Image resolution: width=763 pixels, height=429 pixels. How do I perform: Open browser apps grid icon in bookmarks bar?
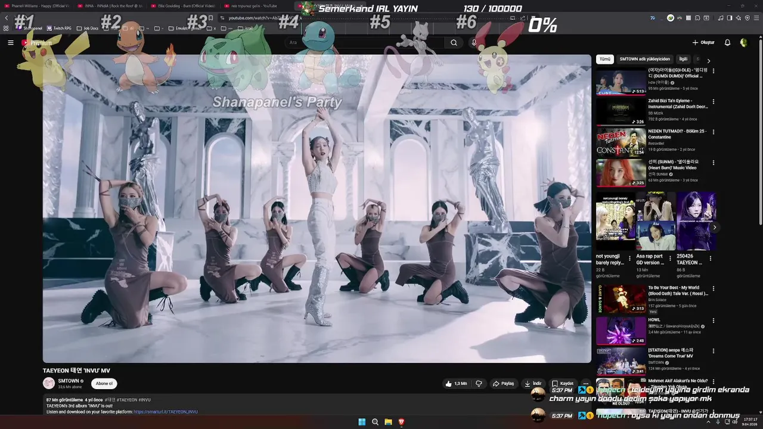point(6,28)
